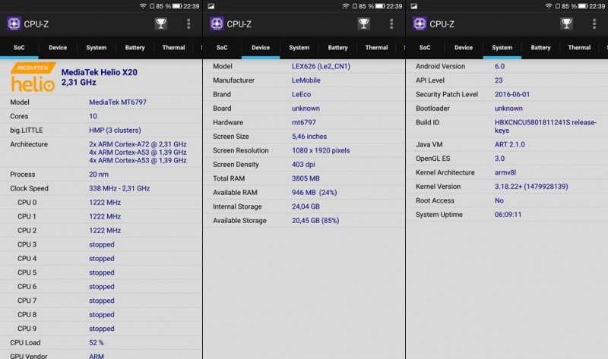Viewport: 608px width, 359px height.
Task: Tap the trophy icon in right CPU-Z panel
Action: coord(566,24)
